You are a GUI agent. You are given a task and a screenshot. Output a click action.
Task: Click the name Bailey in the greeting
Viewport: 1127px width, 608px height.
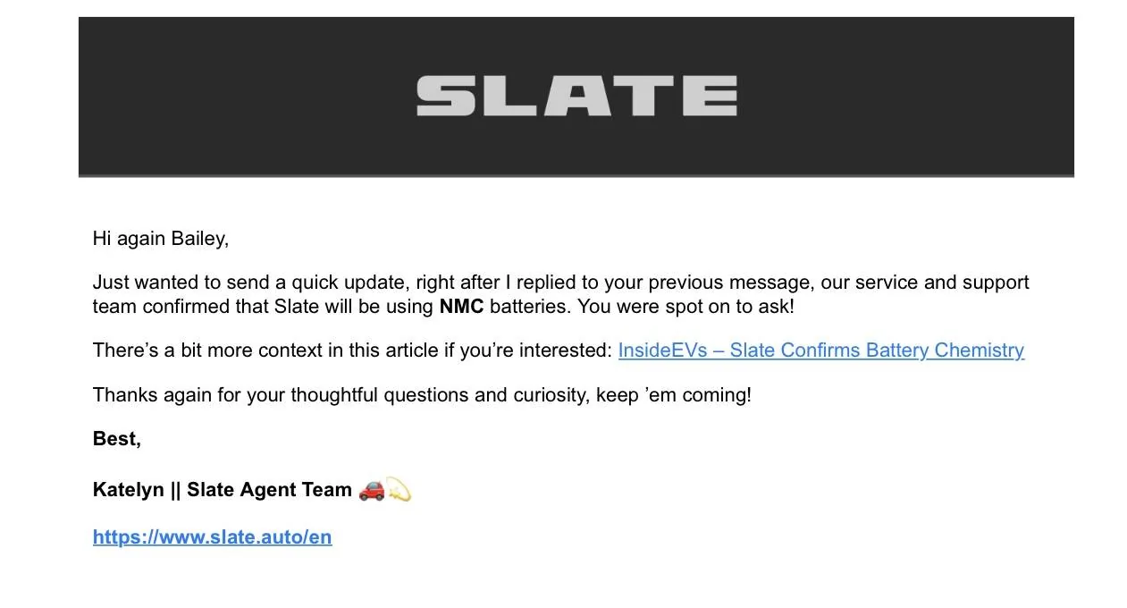pos(199,239)
